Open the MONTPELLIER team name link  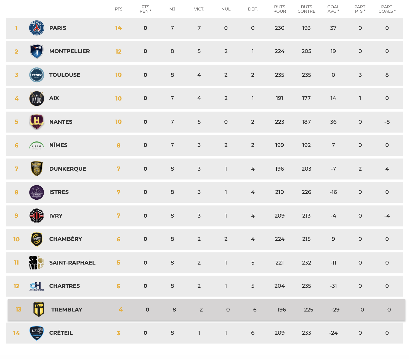click(70, 51)
